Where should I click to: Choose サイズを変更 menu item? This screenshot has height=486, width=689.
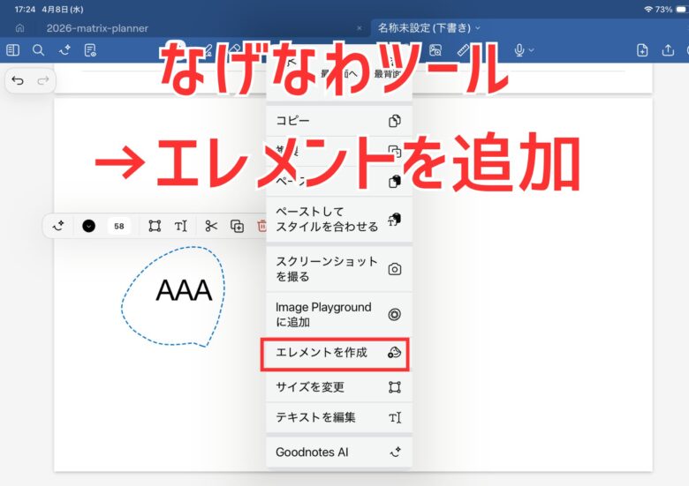339,387
